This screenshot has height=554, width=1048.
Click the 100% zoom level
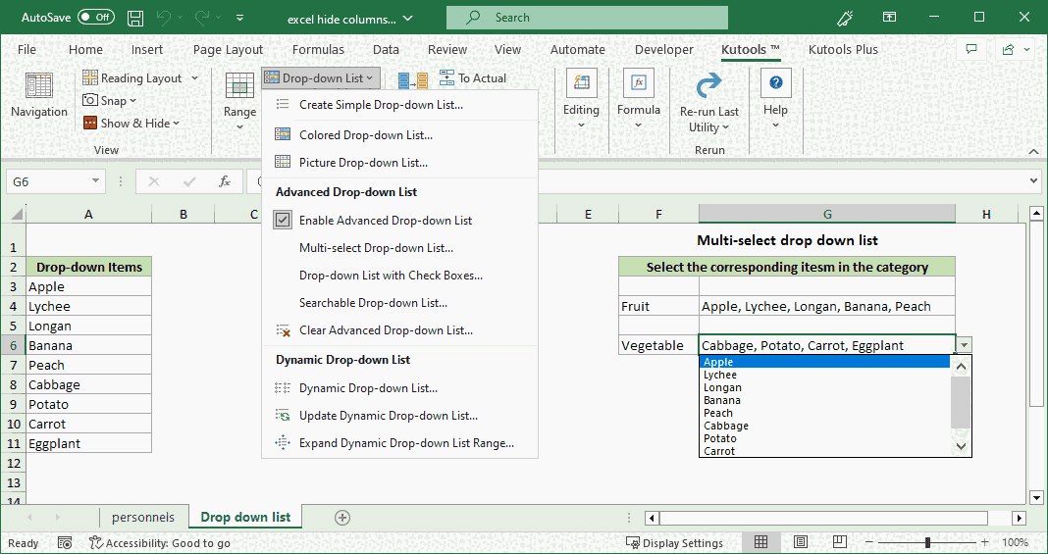(1015, 542)
